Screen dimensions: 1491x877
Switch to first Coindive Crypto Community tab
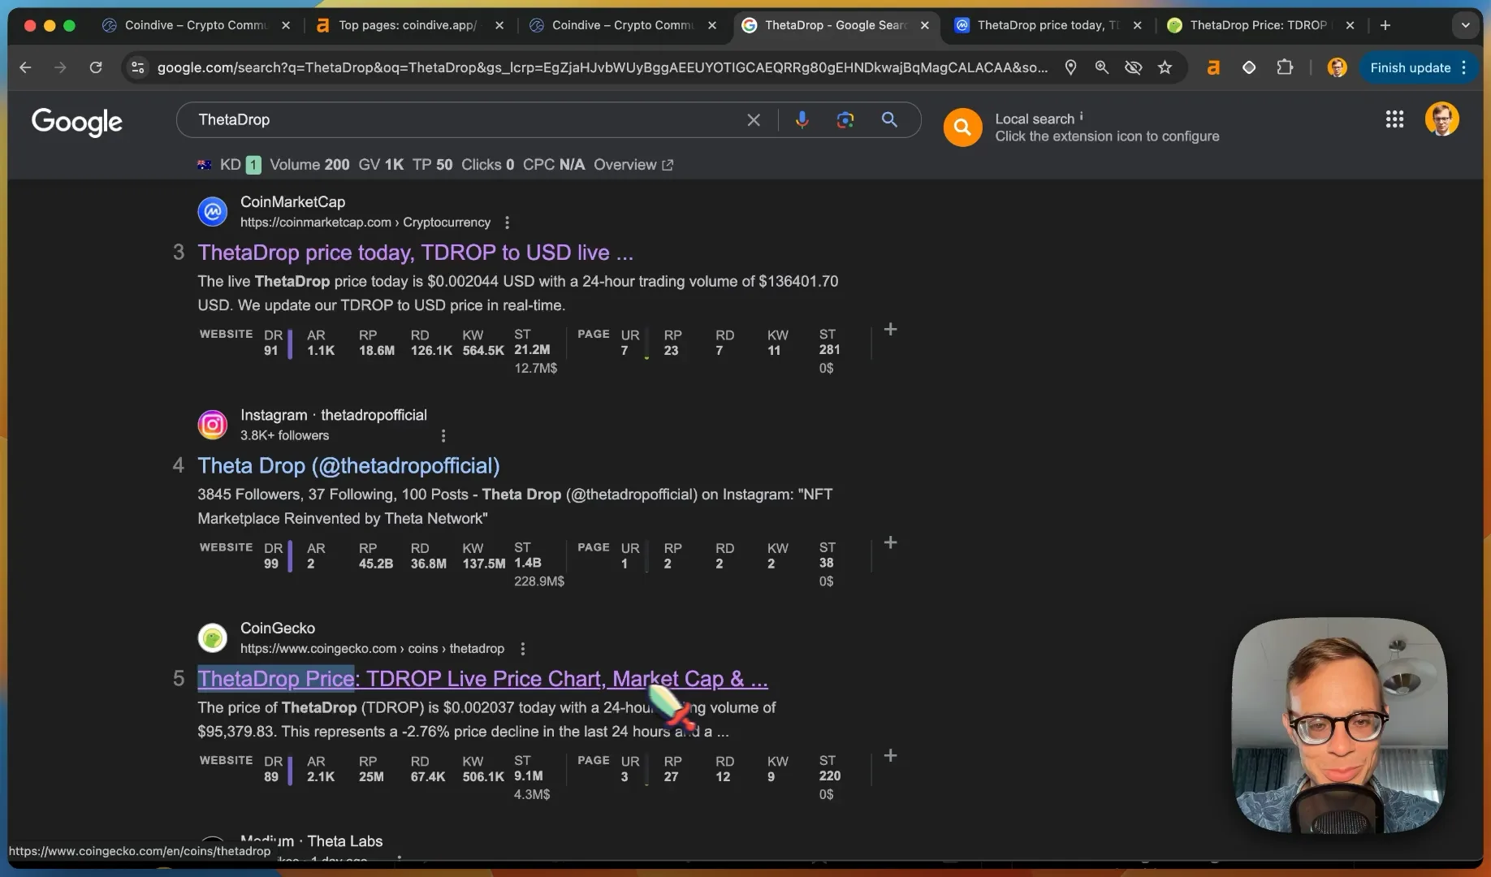[x=195, y=25]
